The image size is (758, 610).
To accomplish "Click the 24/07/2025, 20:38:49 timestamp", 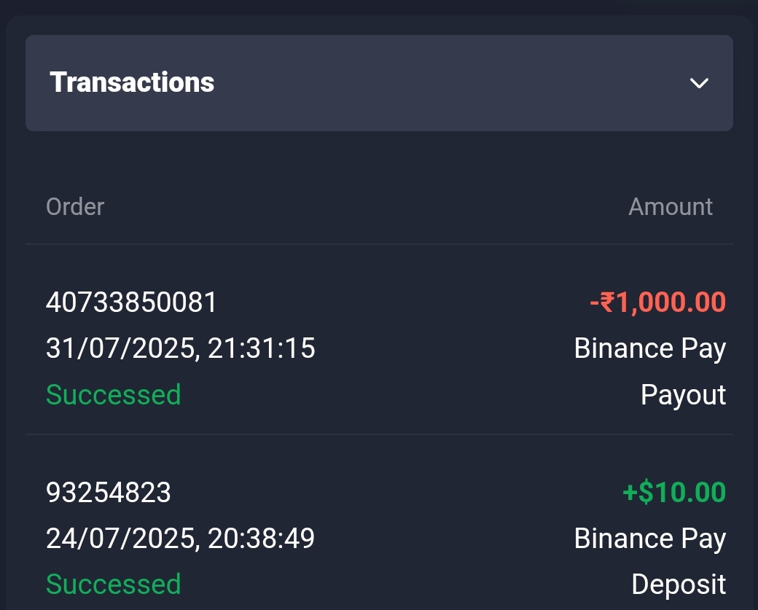I will click(x=181, y=539).
